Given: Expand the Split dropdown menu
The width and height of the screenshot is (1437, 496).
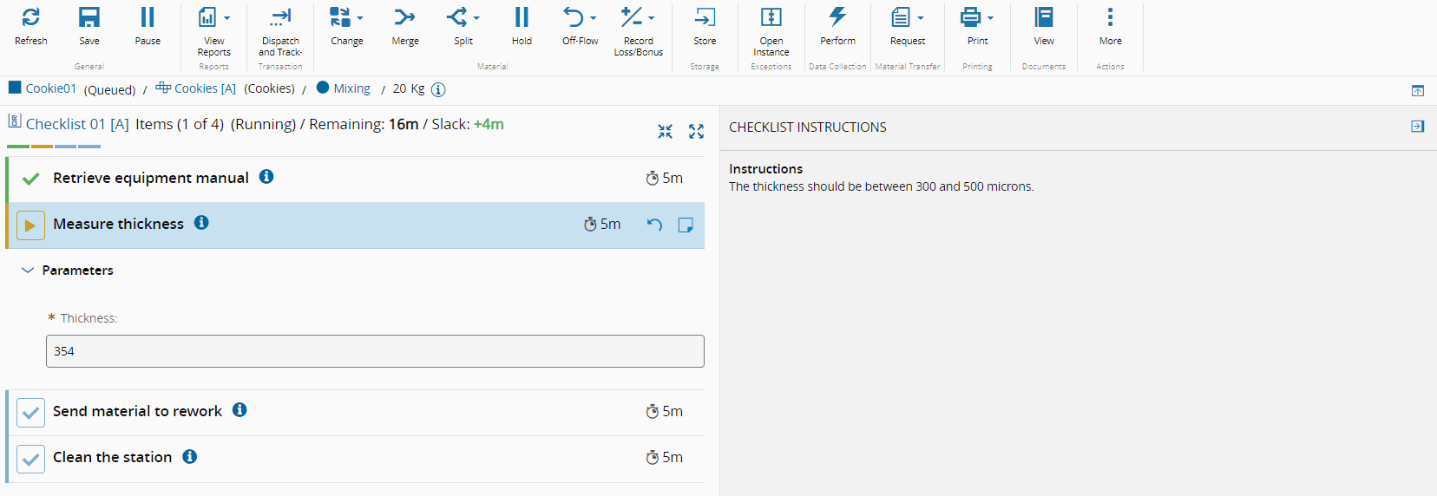Looking at the screenshot, I should (x=476, y=18).
